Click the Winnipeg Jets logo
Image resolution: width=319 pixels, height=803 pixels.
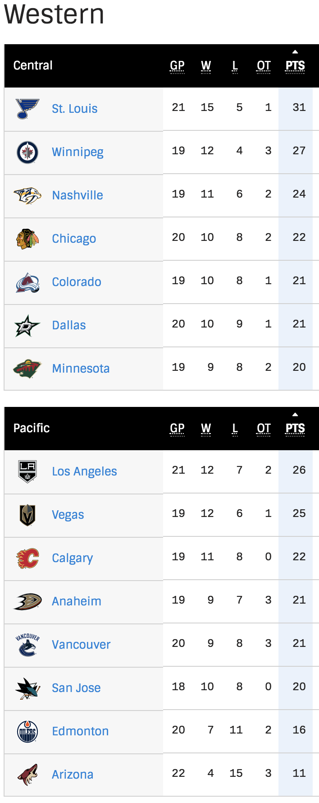click(27, 152)
